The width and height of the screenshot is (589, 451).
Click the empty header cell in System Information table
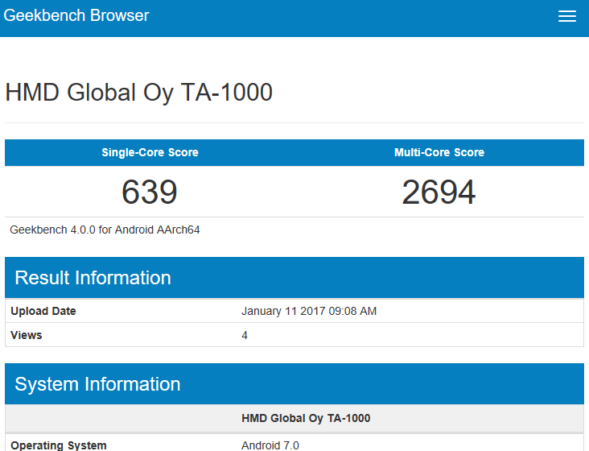pyautogui.click(x=121, y=419)
